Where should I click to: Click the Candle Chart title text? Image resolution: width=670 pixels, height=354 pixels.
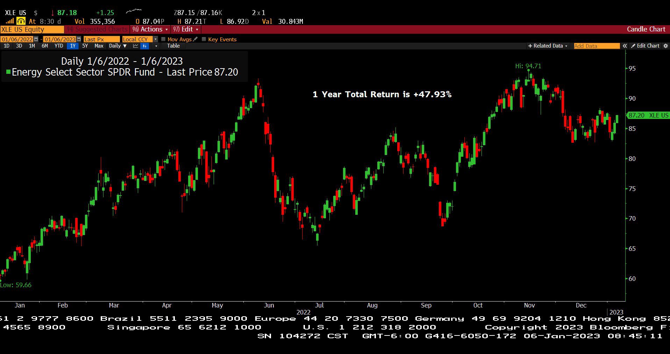click(646, 29)
